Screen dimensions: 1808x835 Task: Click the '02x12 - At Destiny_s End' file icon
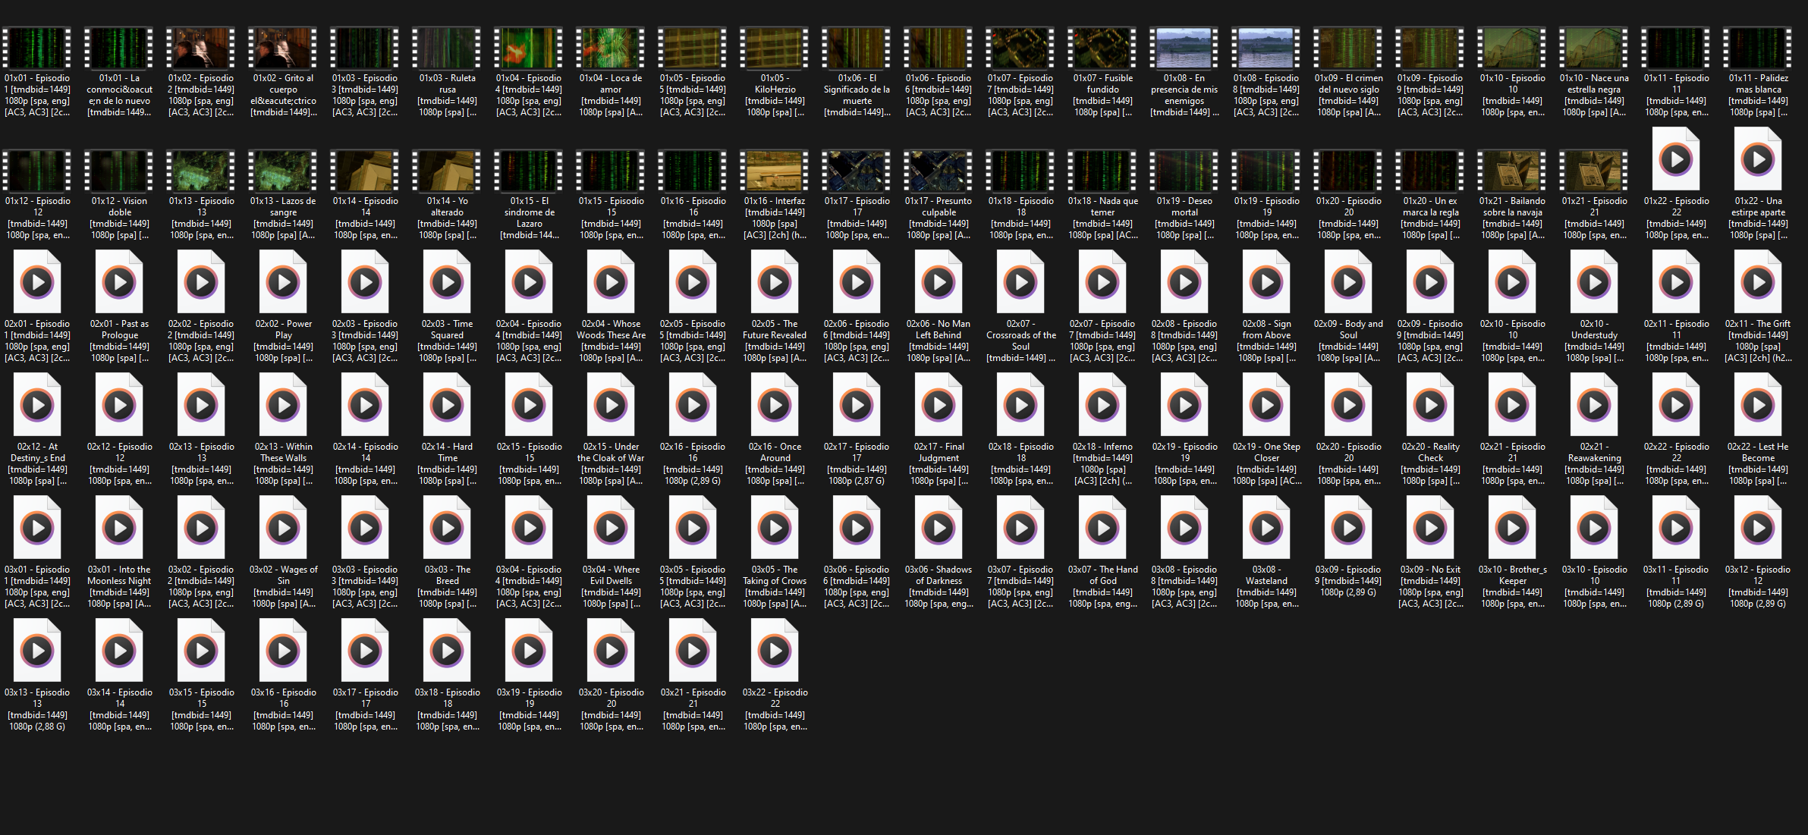pyautogui.click(x=37, y=405)
